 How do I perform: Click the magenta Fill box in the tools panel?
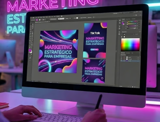pos(30,50)
